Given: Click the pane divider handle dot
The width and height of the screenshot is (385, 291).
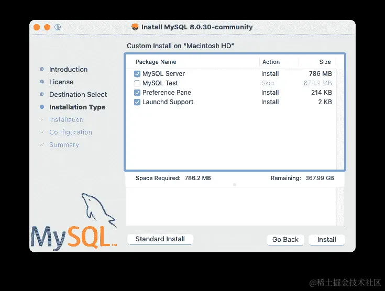Looking at the screenshot, I should pos(235,185).
